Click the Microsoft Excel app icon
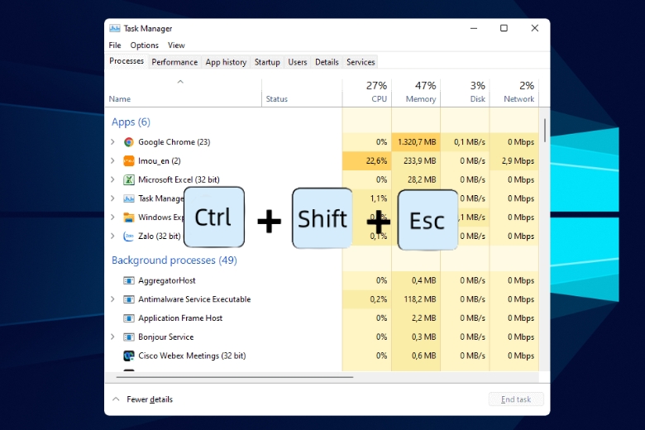The height and width of the screenshot is (430, 645). (129, 179)
